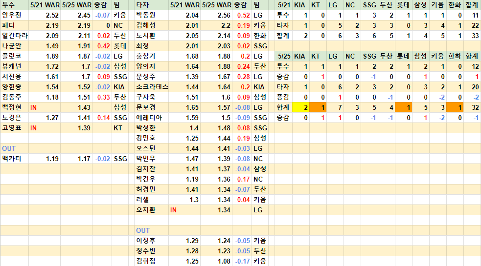
Task: Select batter cell 박건우
Action: tap(152, 180)
